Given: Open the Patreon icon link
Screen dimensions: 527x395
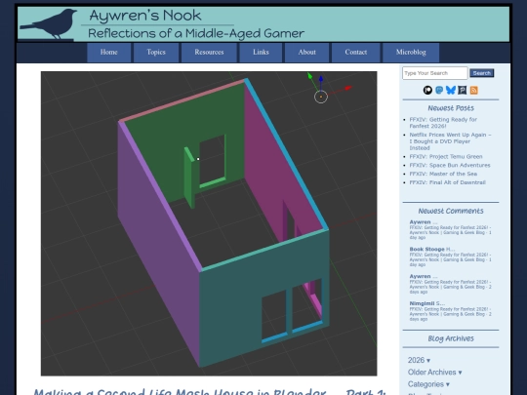Looking at the screenshot, I should point(427,90).
